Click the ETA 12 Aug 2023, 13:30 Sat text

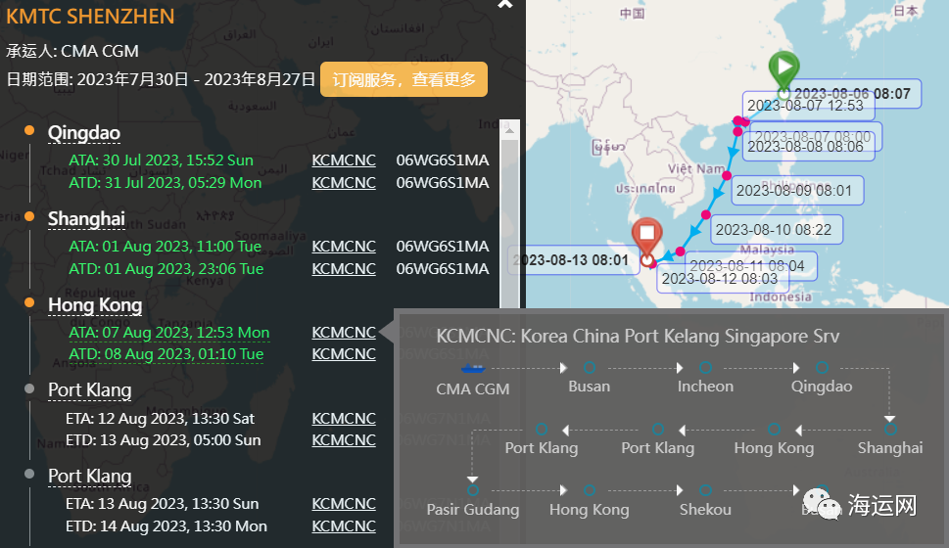pos(161,418)
